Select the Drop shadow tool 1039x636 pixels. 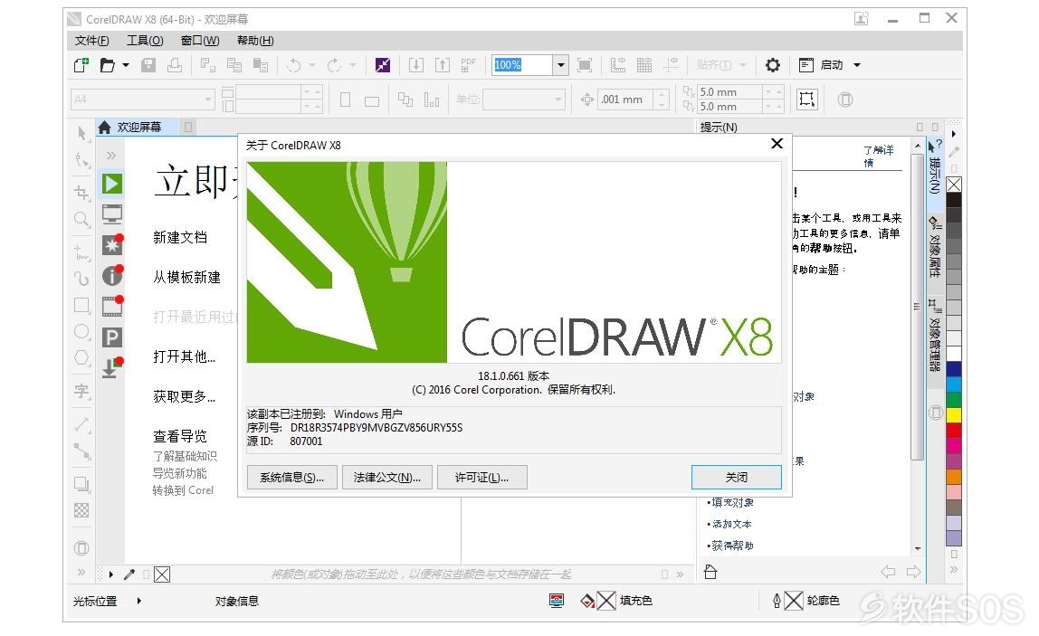[82, 484]
